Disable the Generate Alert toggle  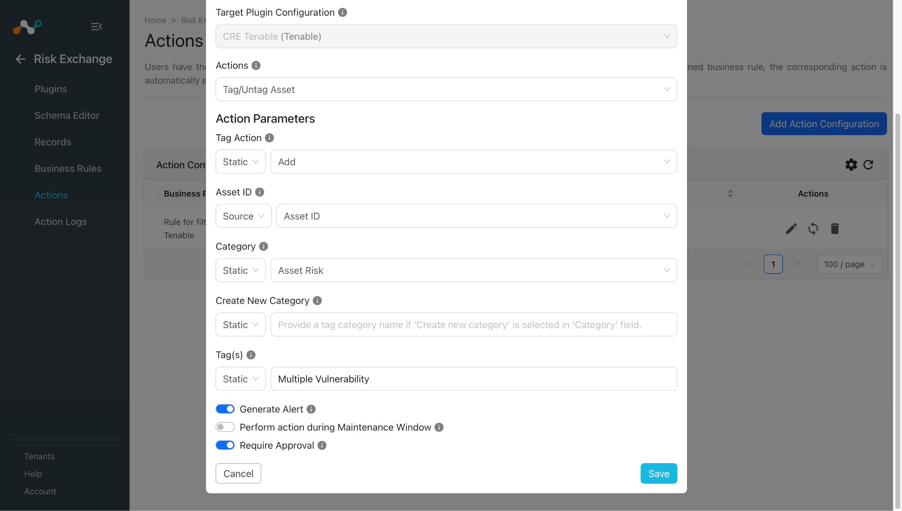click(225, 409)
